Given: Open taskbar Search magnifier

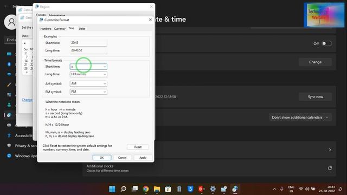Looking at the screenshot, I should point(124,189).
